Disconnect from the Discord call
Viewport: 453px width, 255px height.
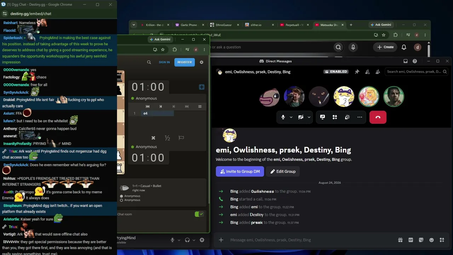click(x=378, y=117)
